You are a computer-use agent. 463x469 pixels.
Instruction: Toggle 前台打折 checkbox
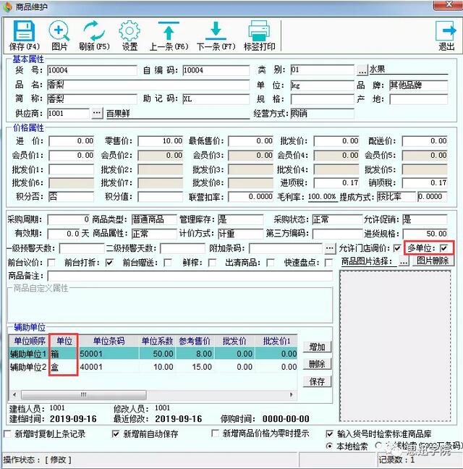[109, 262]
